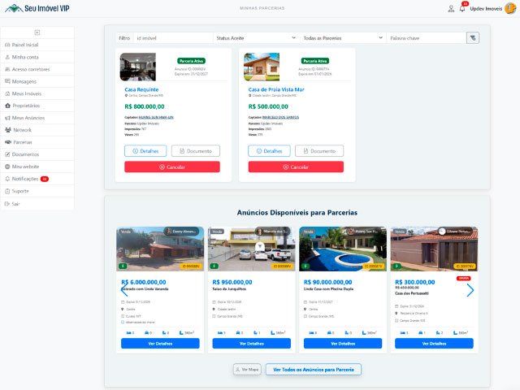Viewport: 520px width, 390px height.
Task: Click Detalhes on Casa de Praia card
Action: (x=269, y=151)
